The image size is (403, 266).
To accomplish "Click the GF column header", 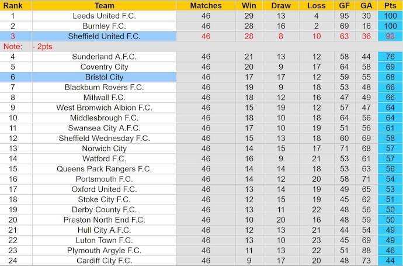I will pyautogui.click(x=344, y=5).
